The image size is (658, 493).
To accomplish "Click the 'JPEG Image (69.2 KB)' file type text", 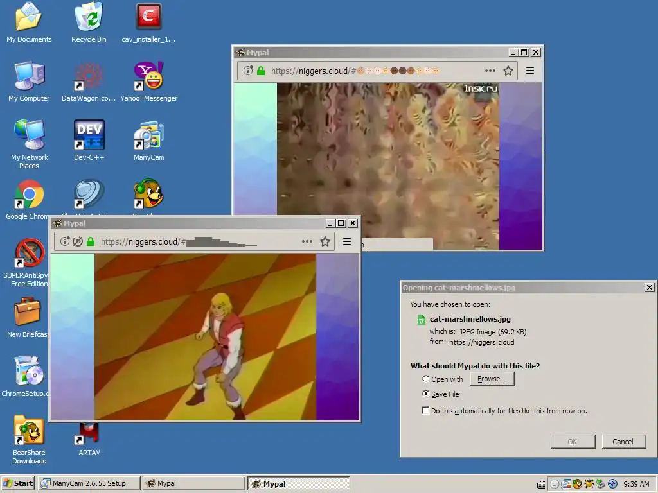I will click(x=493, y=332).
